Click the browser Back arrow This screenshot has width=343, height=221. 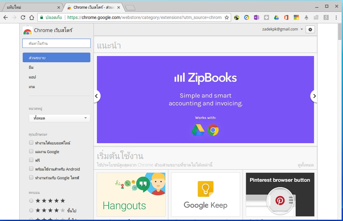6,17
